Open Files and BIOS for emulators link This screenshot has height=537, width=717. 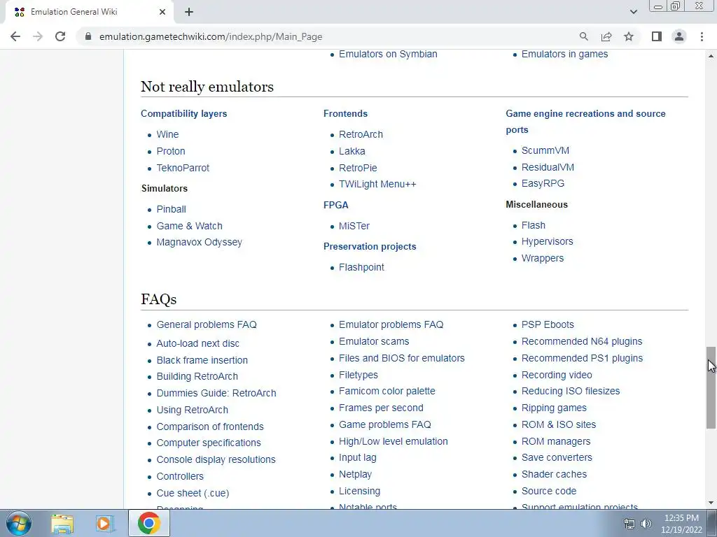click(401, 359)
